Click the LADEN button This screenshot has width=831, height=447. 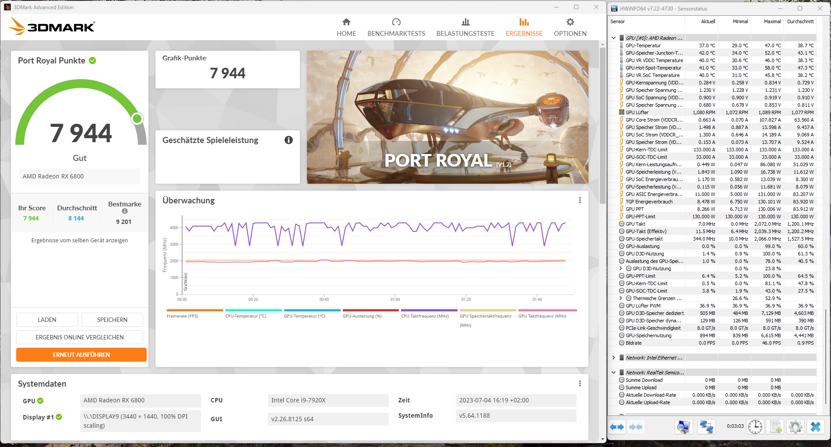coord(47,320)
